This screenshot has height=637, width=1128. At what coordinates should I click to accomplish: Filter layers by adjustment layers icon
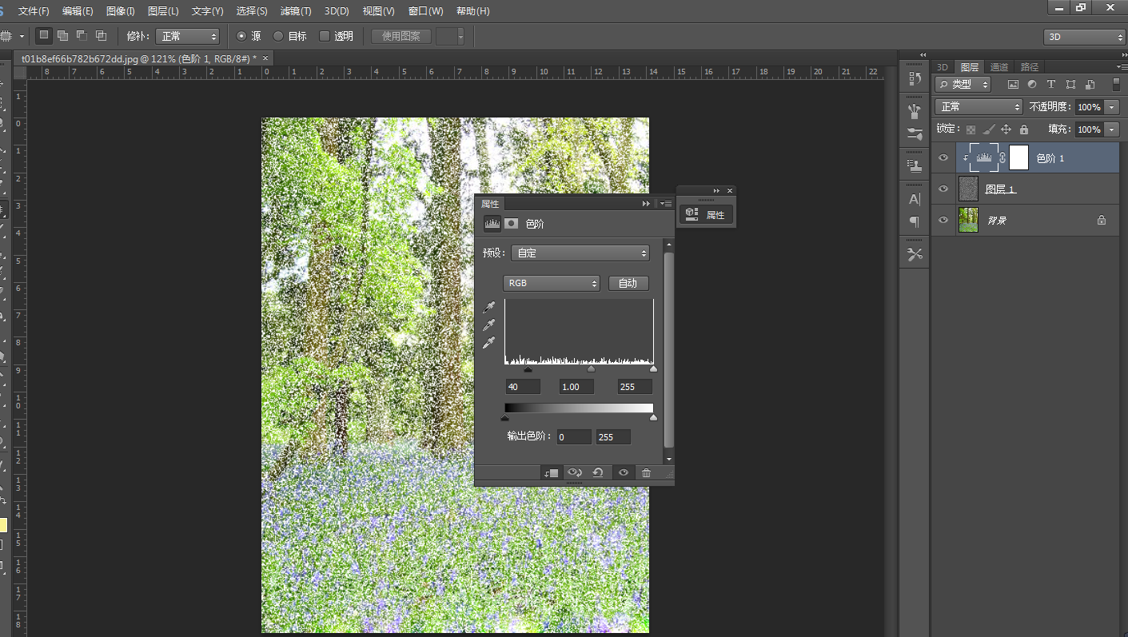coord(1032,84)
